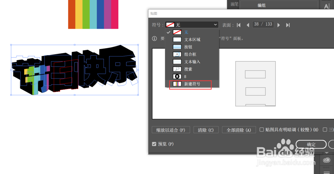Confirm with the 确定 button

tap(311, 144)
